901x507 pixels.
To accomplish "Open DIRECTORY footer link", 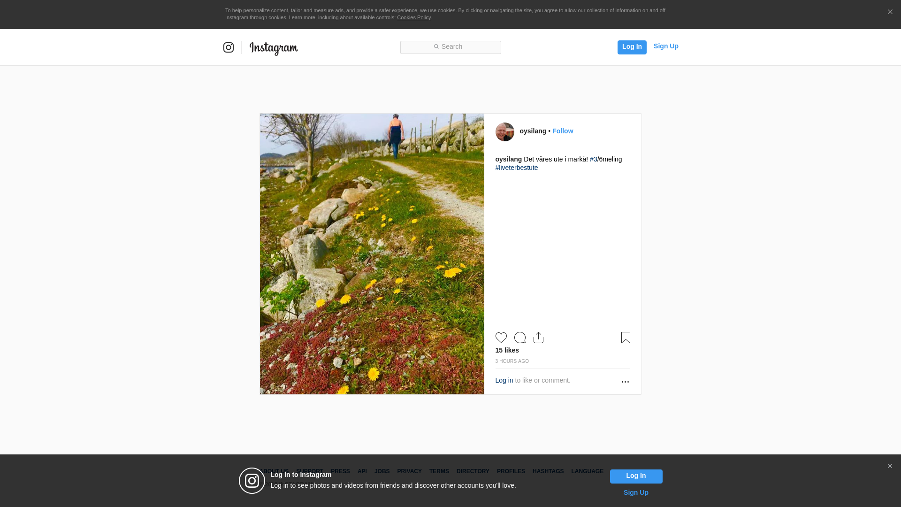I will click(x=473, y=471).
